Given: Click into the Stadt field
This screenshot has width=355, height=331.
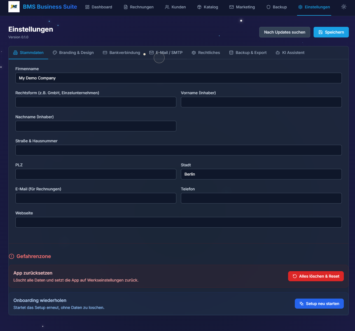Looking at the screenshot, I should click(x=261, y=174).
